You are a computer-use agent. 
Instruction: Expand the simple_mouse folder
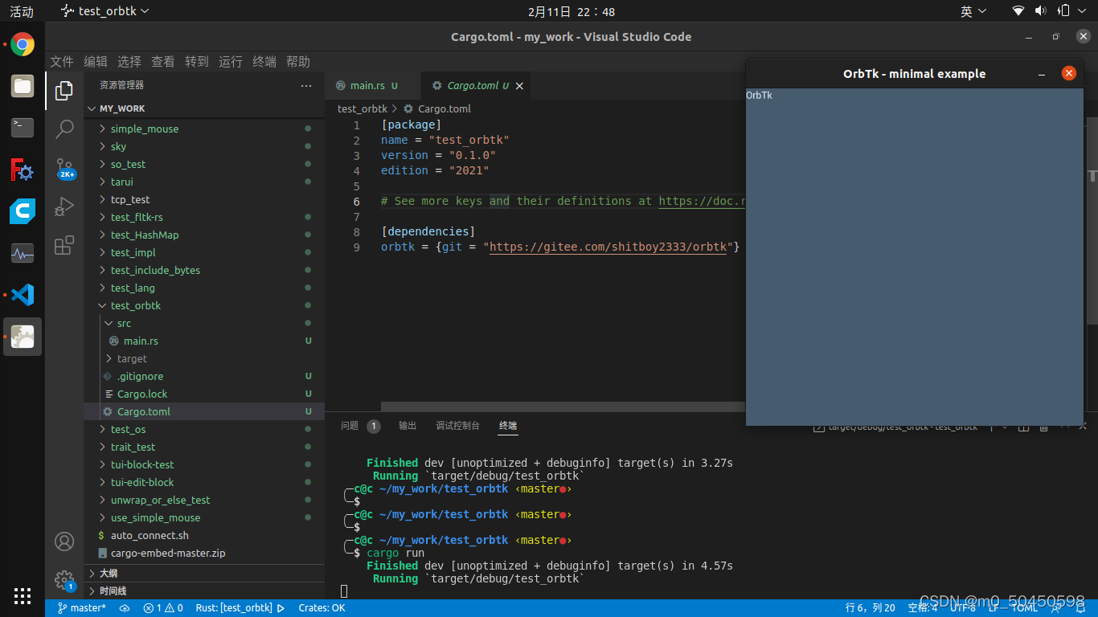pyautogui.click(x=102, y=129)
